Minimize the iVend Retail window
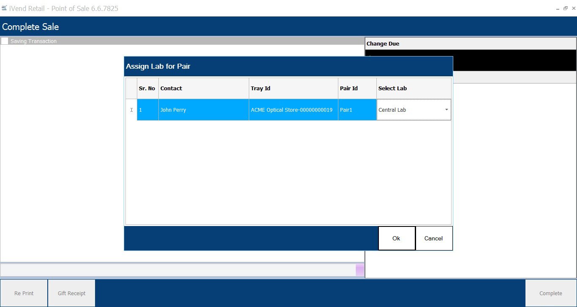The image size is (577, 307). [x=558, y=8]
